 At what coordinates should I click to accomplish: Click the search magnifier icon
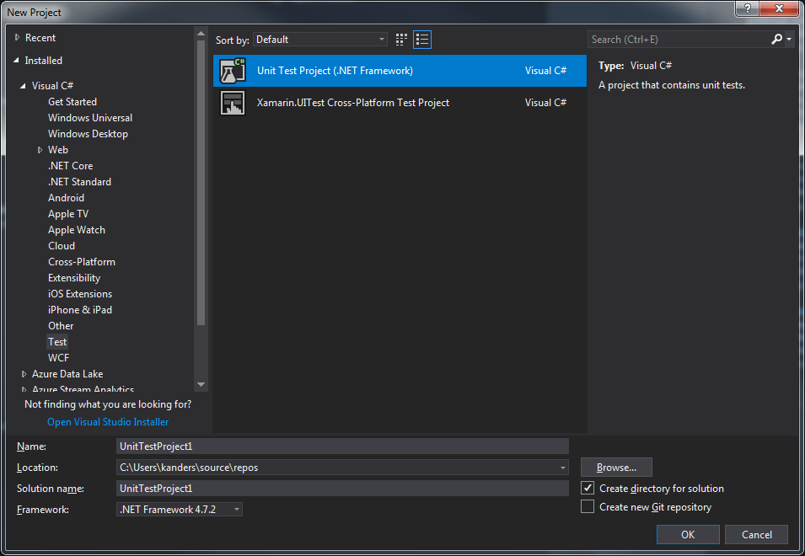[x=776, y=40]
